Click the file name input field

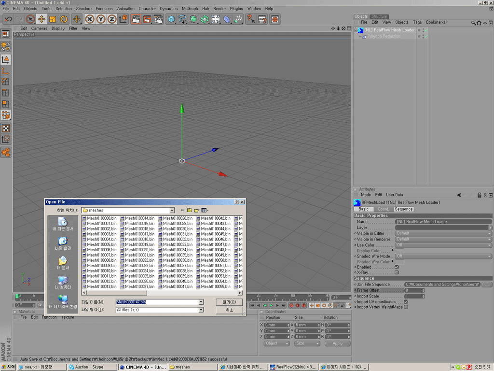pyautogui.click(x=158, y=302)
